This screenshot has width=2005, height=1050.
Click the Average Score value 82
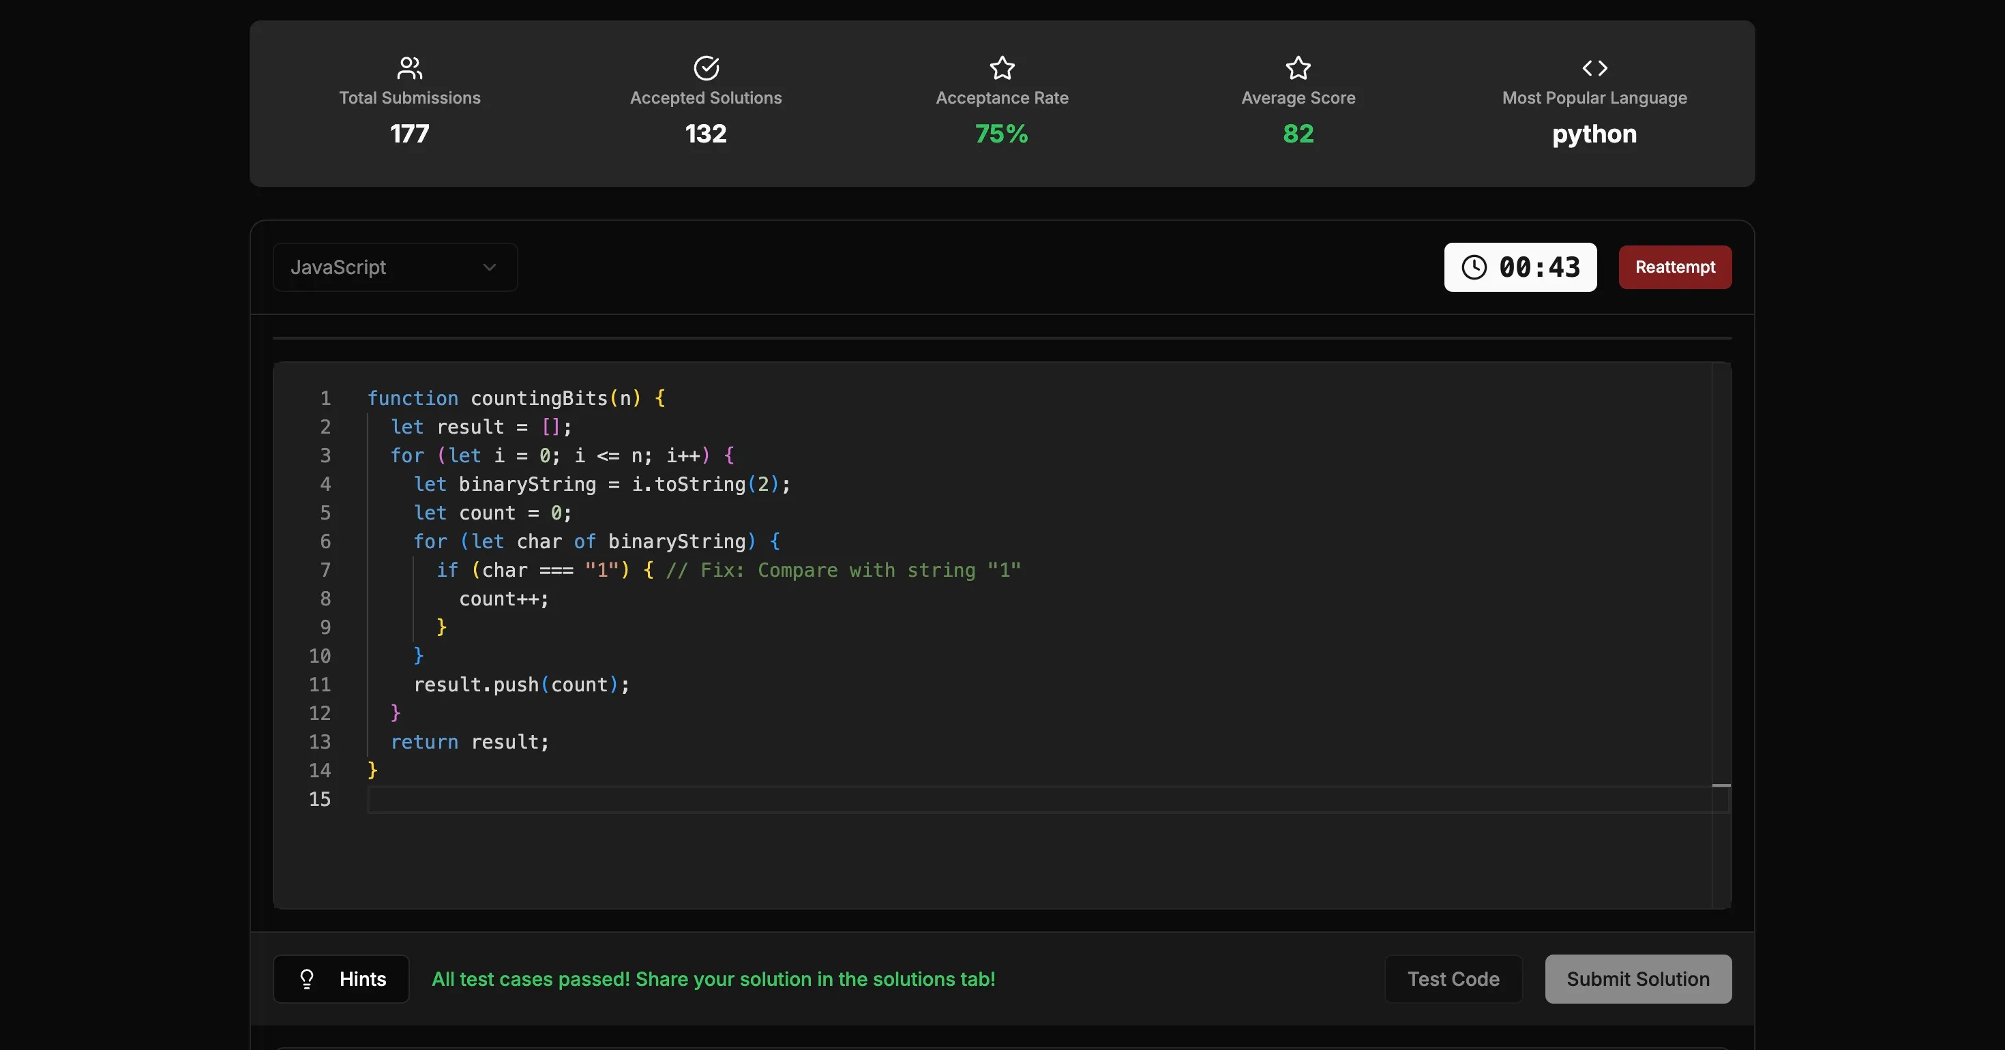1298,134
